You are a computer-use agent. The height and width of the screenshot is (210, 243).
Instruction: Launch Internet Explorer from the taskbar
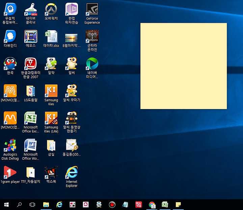[59, 205]
